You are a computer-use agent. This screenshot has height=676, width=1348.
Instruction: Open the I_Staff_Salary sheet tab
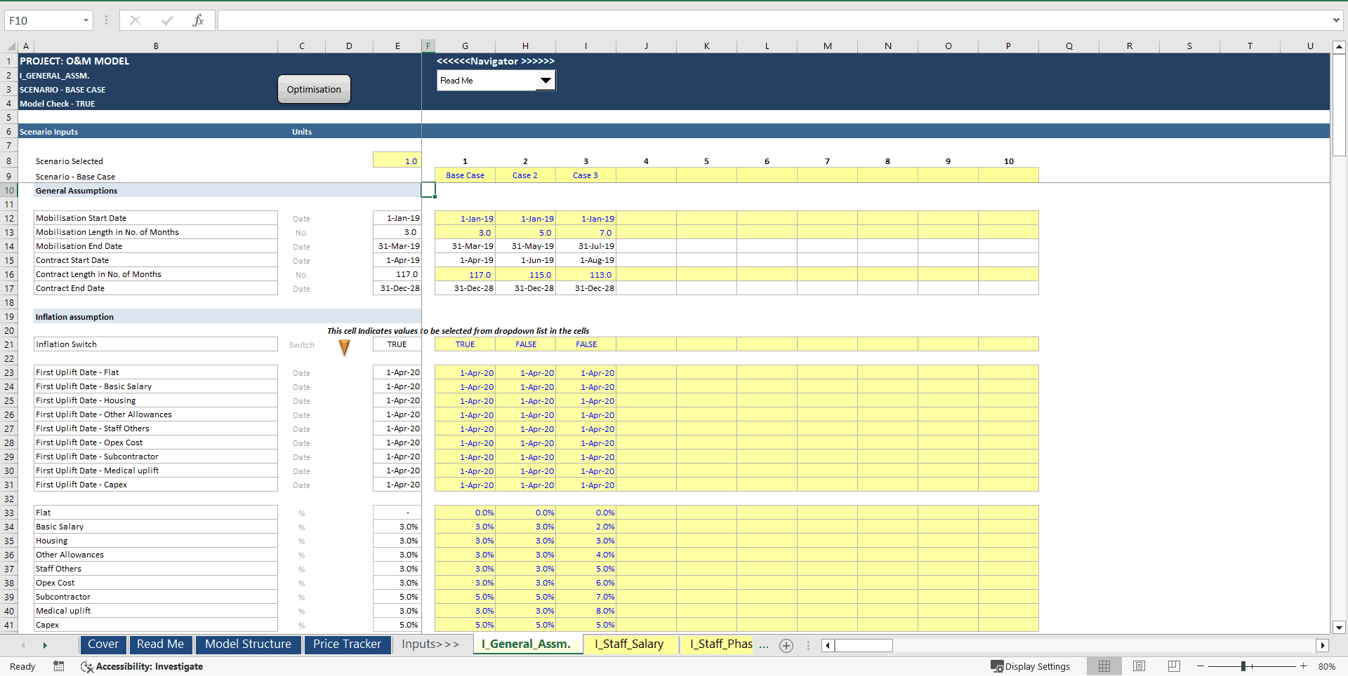(629, 644)
